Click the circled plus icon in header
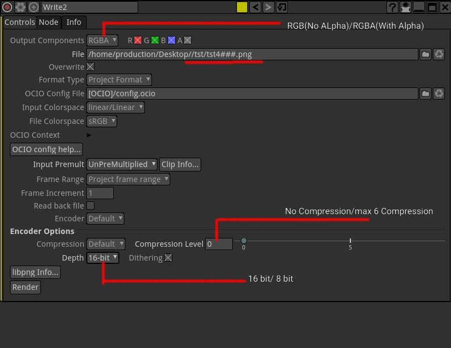 coord(34,7)
